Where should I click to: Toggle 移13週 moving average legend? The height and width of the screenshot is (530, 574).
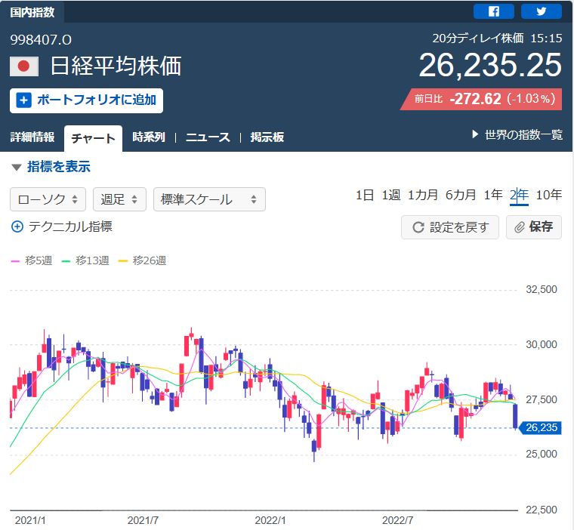click(x=85, y=260)
